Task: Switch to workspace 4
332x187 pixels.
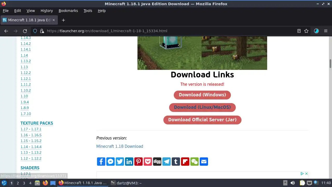Action: pyautogui.click(x=30, y=183)
